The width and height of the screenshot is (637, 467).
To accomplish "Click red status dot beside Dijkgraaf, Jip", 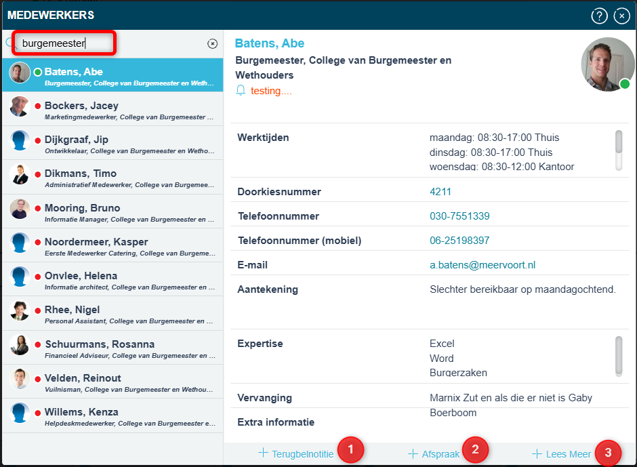I will [38, 140].
